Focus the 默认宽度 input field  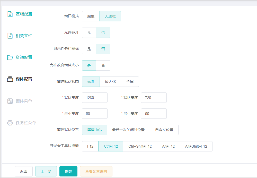[95, 98]
